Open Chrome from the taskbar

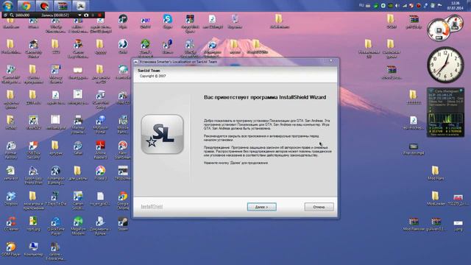(x=26, y=5)
